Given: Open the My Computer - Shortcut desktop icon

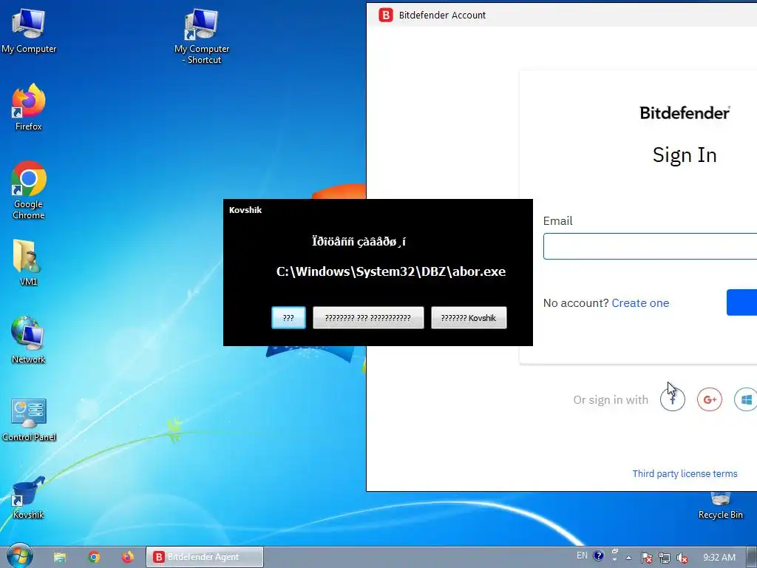Looking at the screenshot, I should coord(202,37).
